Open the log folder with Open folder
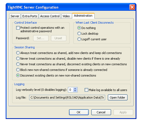The image size is (141, 123). (118, 97)
